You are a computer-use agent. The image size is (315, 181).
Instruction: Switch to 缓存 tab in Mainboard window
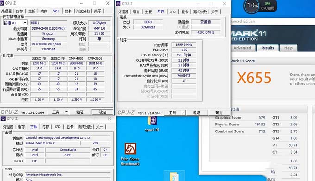[x=21, y=127]
